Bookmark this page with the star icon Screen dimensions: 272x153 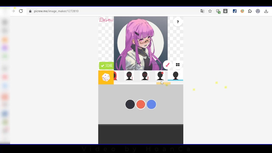point(210,11)
